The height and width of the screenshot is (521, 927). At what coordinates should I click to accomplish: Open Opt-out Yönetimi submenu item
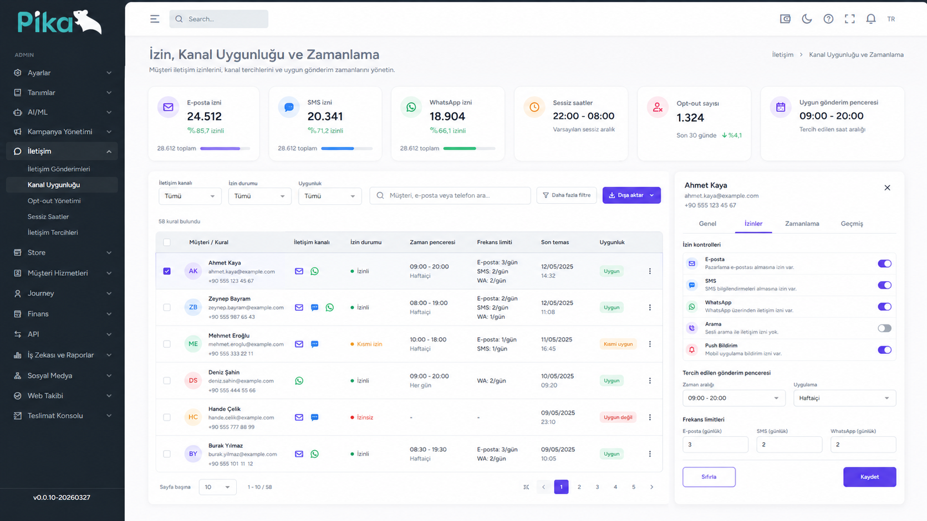coord(54,201)
